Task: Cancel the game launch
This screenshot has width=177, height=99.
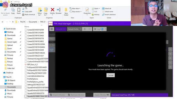Action: pos(111,75)
